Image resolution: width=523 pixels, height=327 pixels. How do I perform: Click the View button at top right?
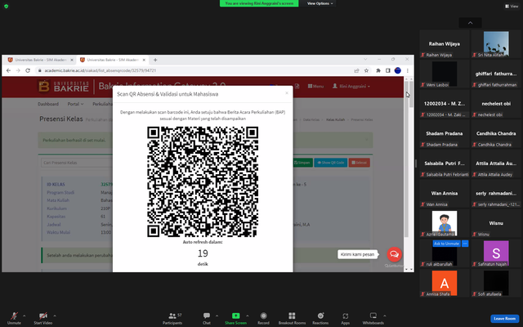point(512,6)
